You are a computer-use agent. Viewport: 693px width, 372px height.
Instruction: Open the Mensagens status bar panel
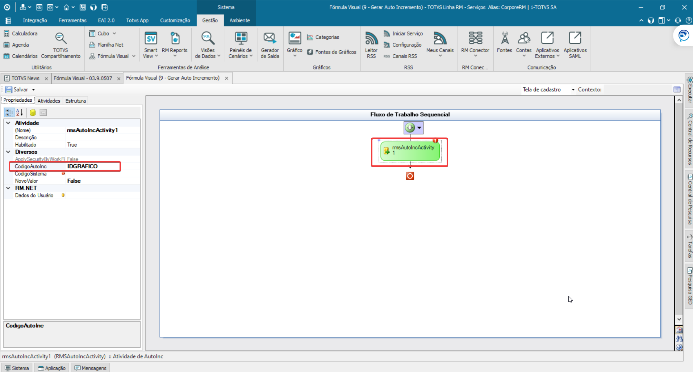click(91, 368)
